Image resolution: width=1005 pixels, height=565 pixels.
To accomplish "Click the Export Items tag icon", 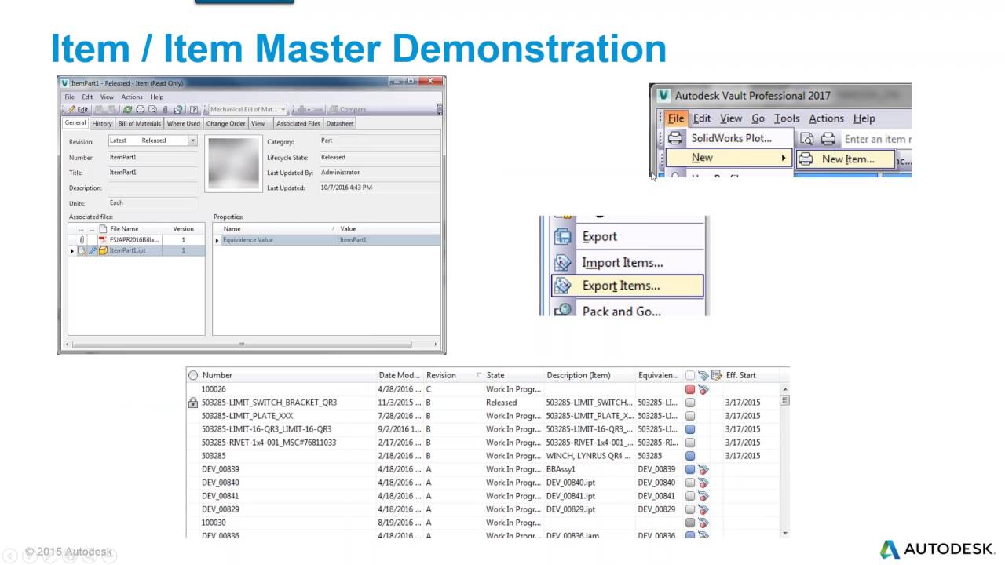I will click(x=563, y=286).
